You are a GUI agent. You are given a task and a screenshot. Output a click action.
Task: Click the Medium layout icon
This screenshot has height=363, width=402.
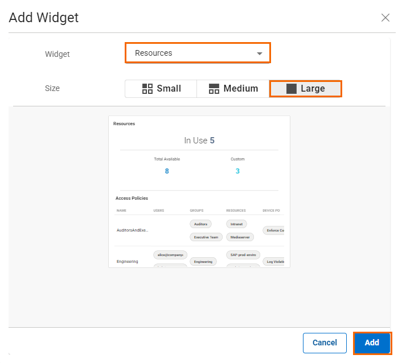[x=214, y=89]
